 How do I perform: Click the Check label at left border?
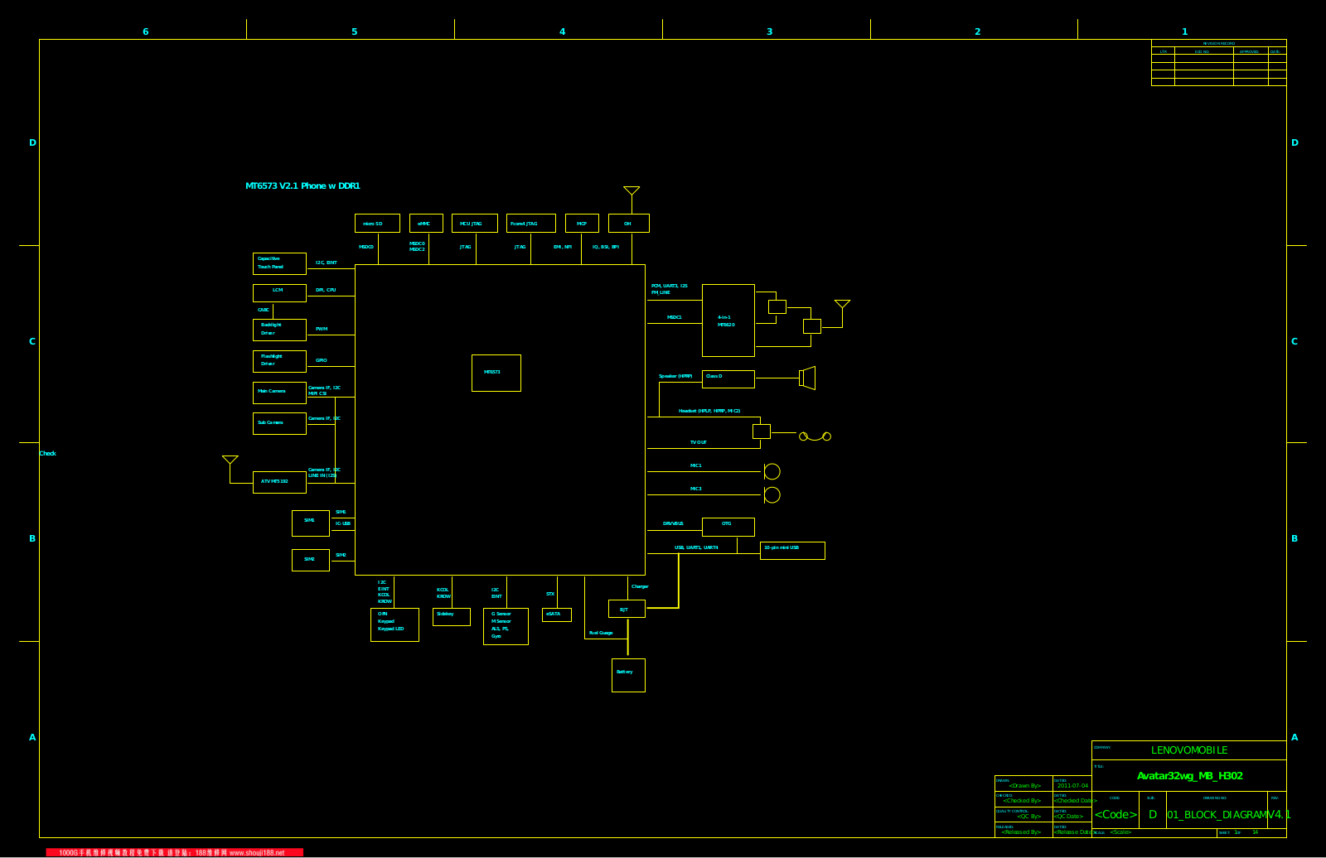click(x=48, y=453)
